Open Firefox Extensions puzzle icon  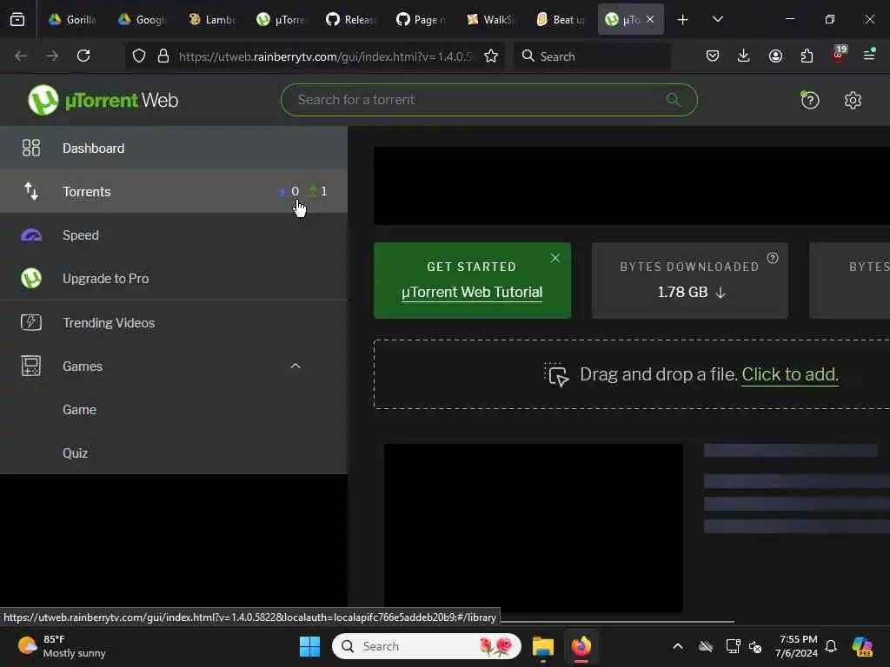click(x=807, y=56)
